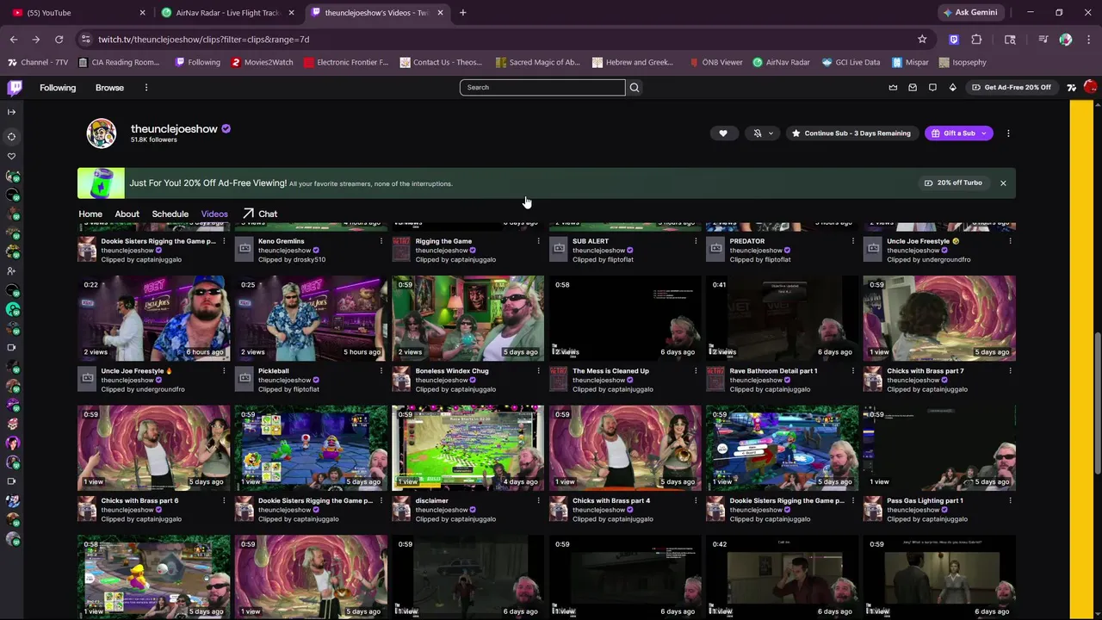The height and width of the screenshot is (620, 1102).
Task: Open the Isopsephy bookmark
Action: (x=963, y=62)
